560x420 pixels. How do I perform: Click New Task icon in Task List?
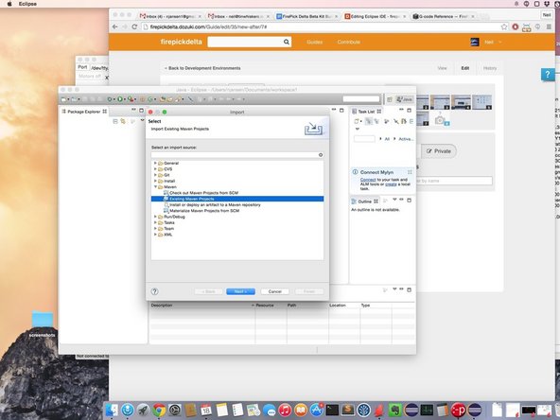coord(357,121)
